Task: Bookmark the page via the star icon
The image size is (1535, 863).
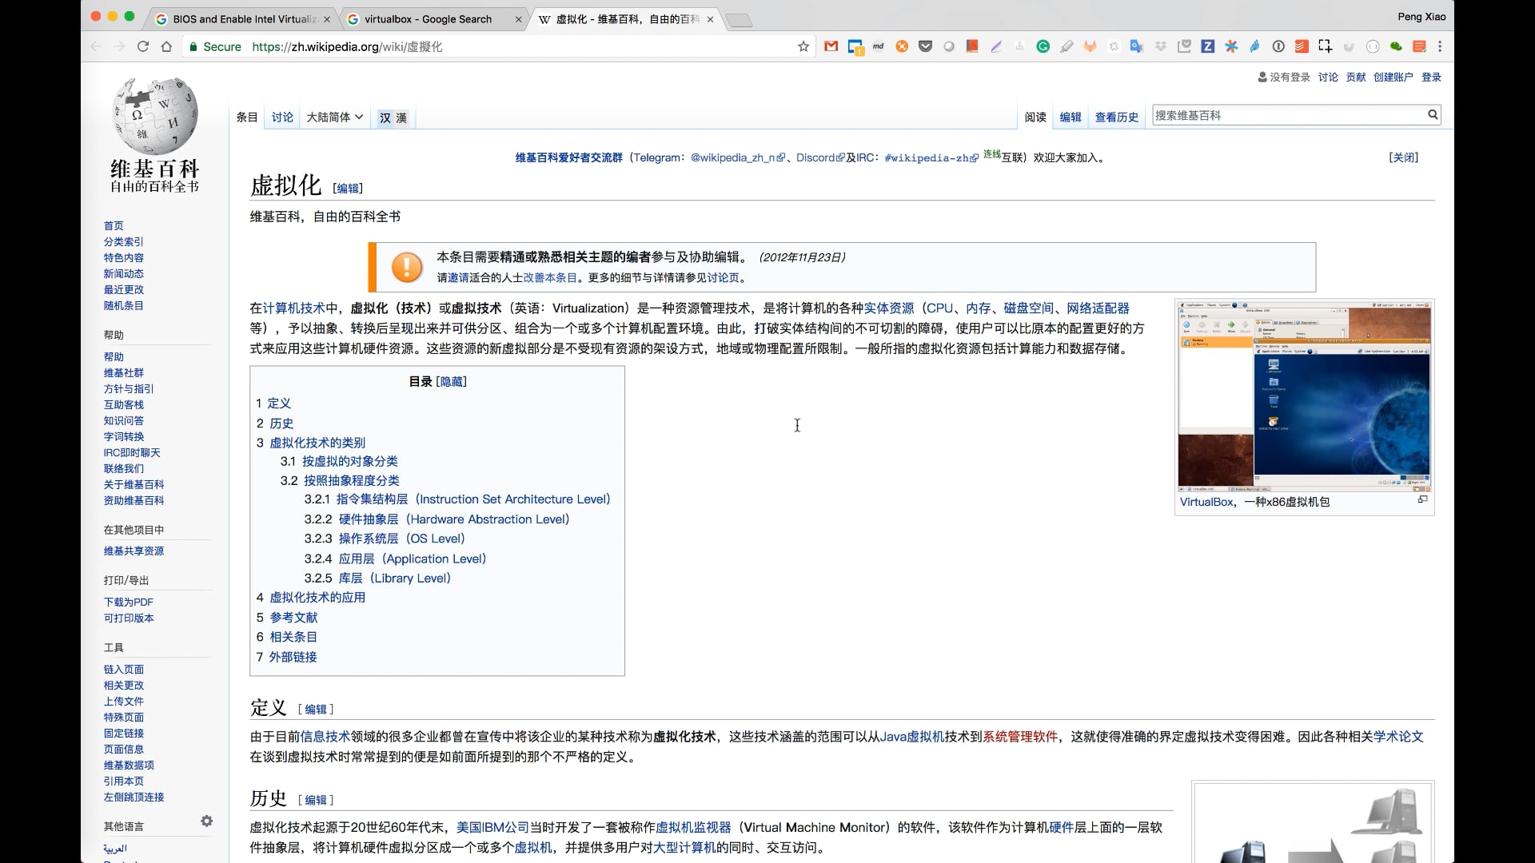Action: pos(802,46)
